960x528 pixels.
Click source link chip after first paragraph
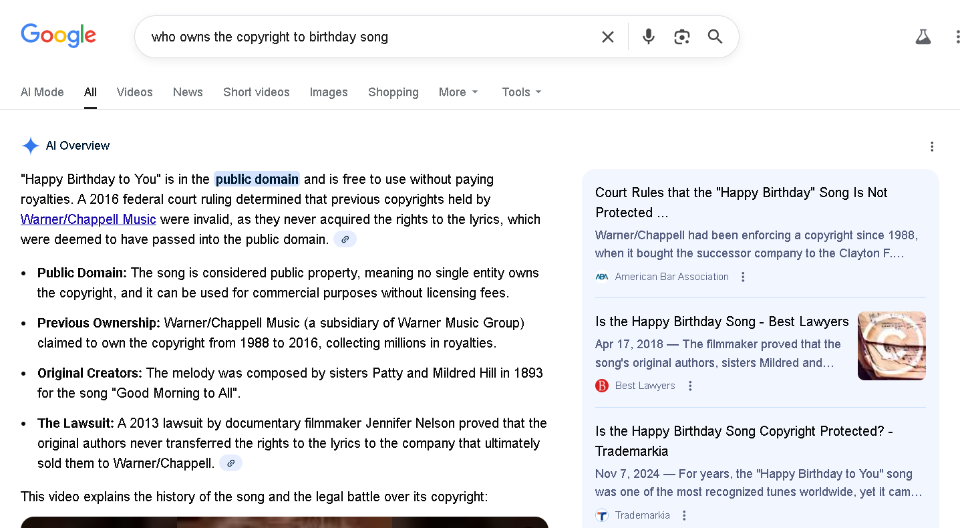click(345, 239)
